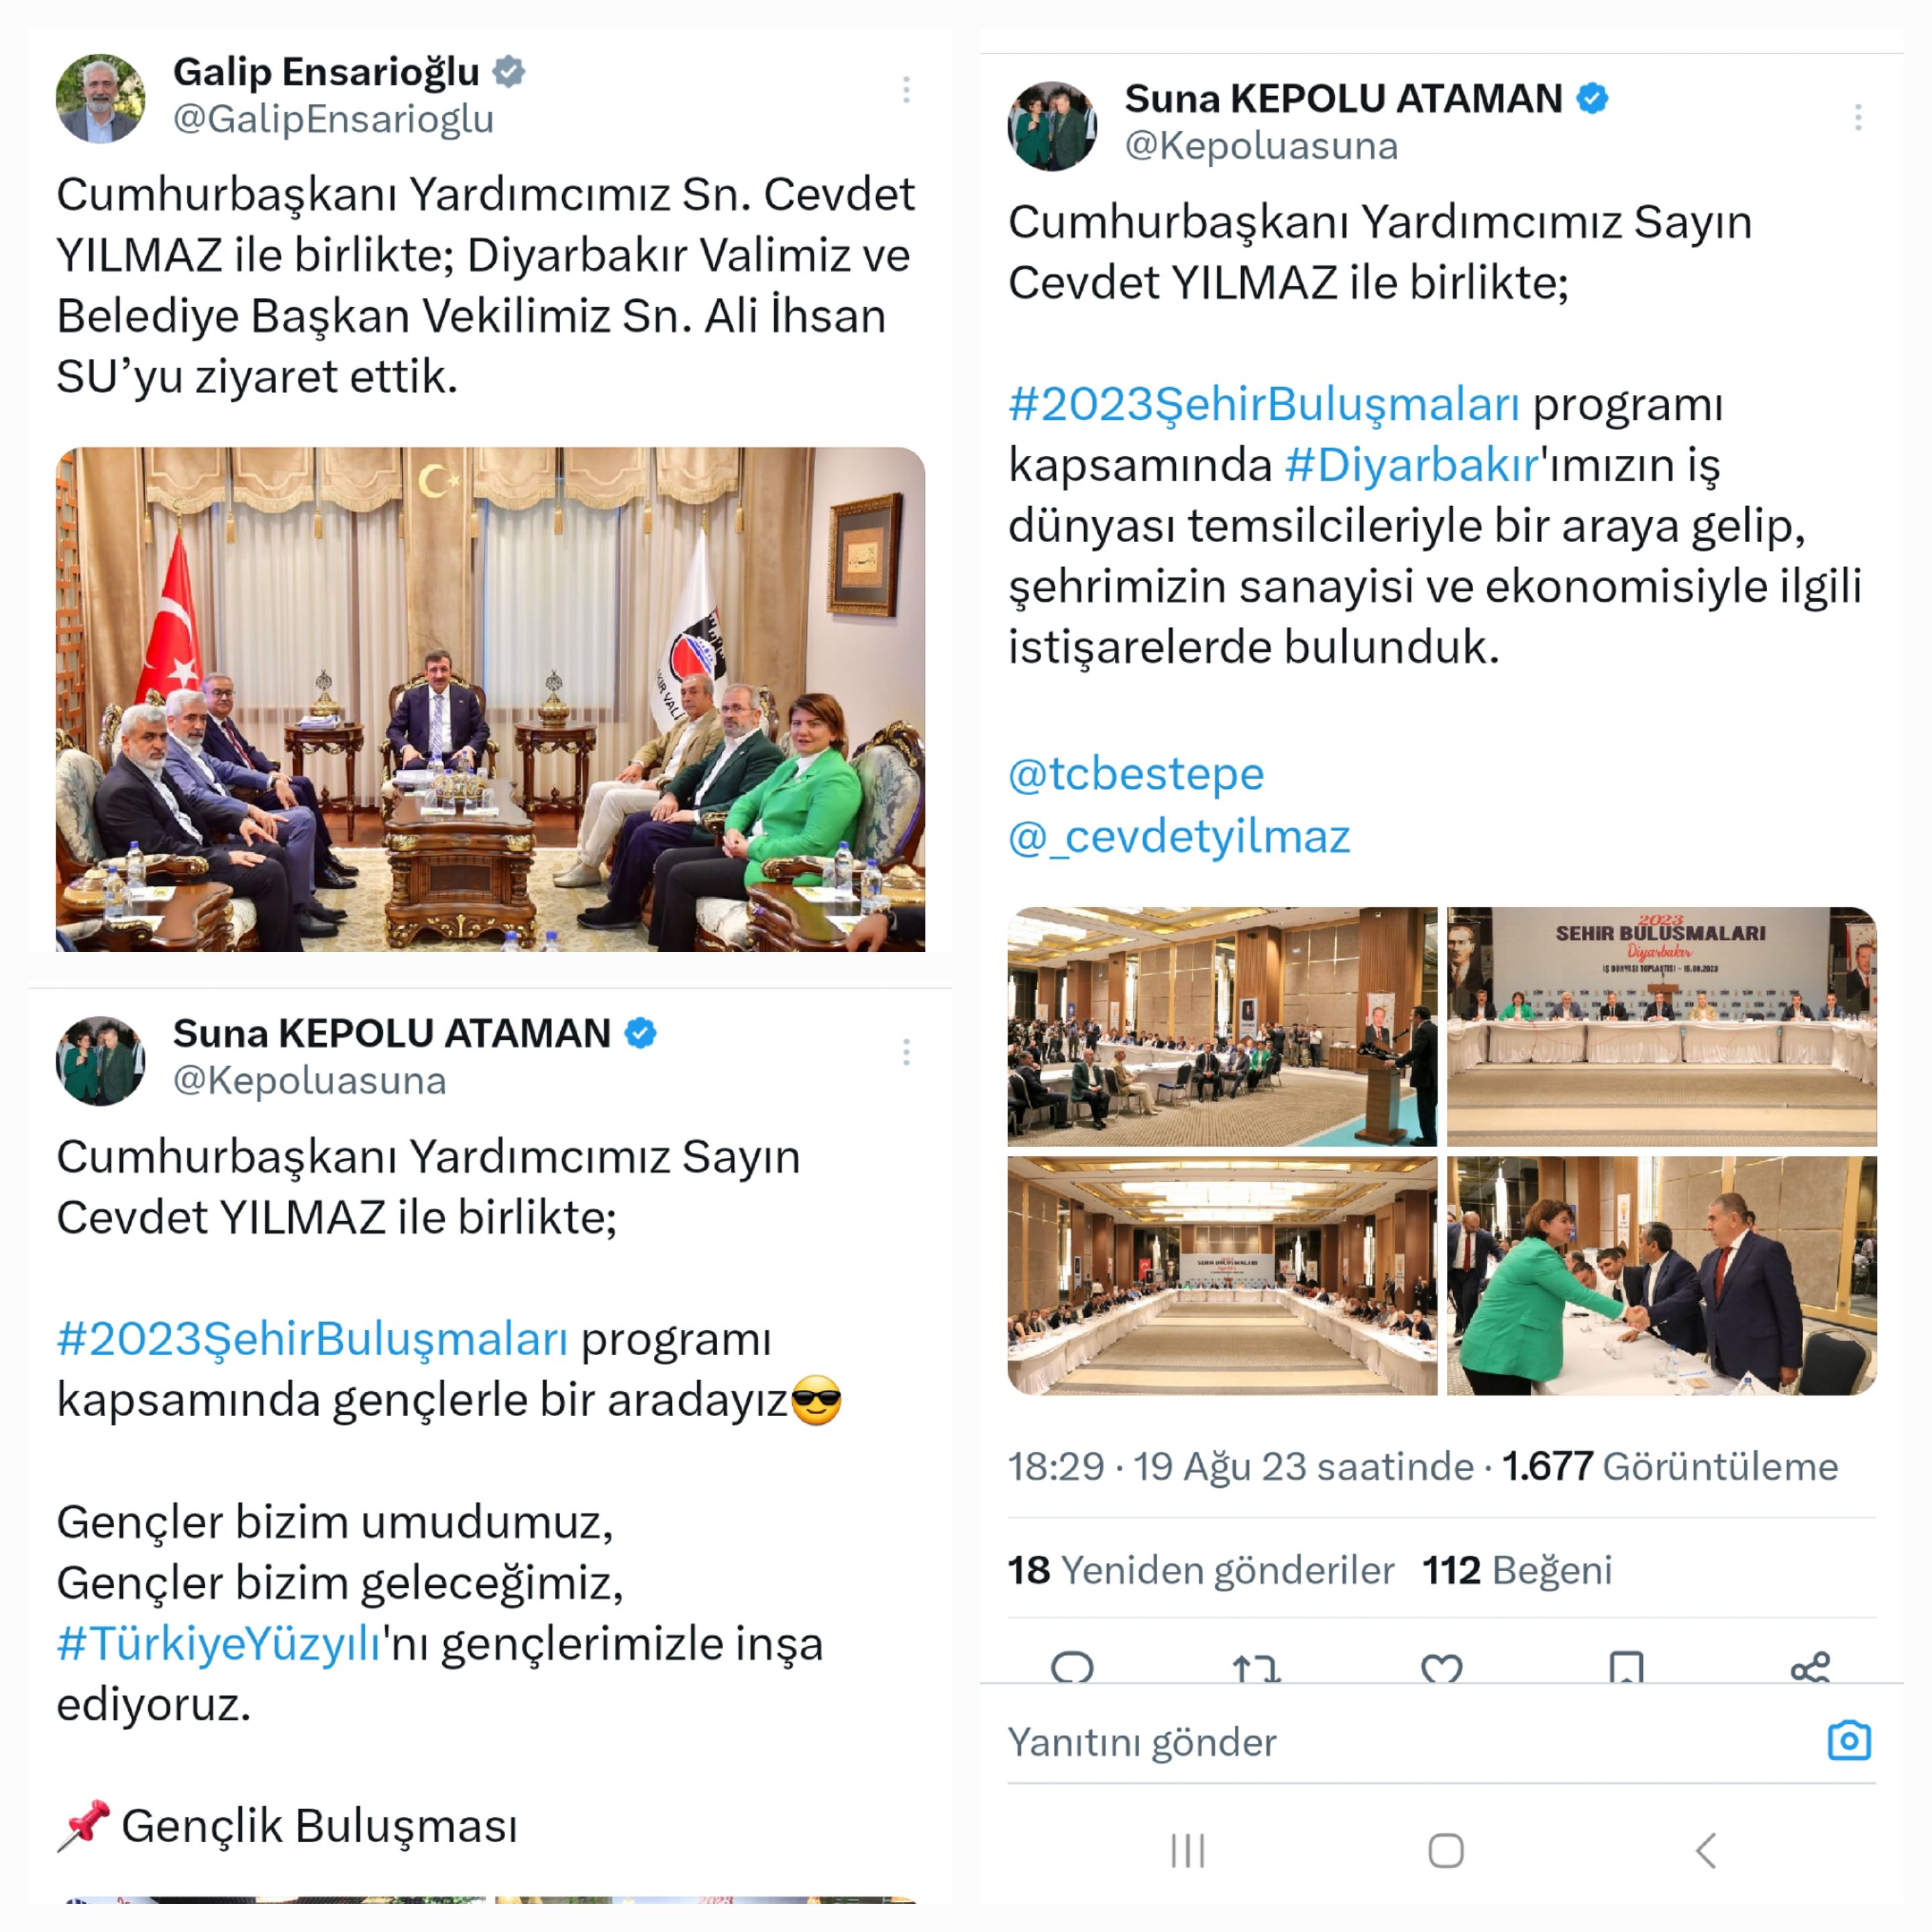
Task: Open #2023ŞehirBuluşmaları hashtag in right tweet
Action: pos(1264,404)
